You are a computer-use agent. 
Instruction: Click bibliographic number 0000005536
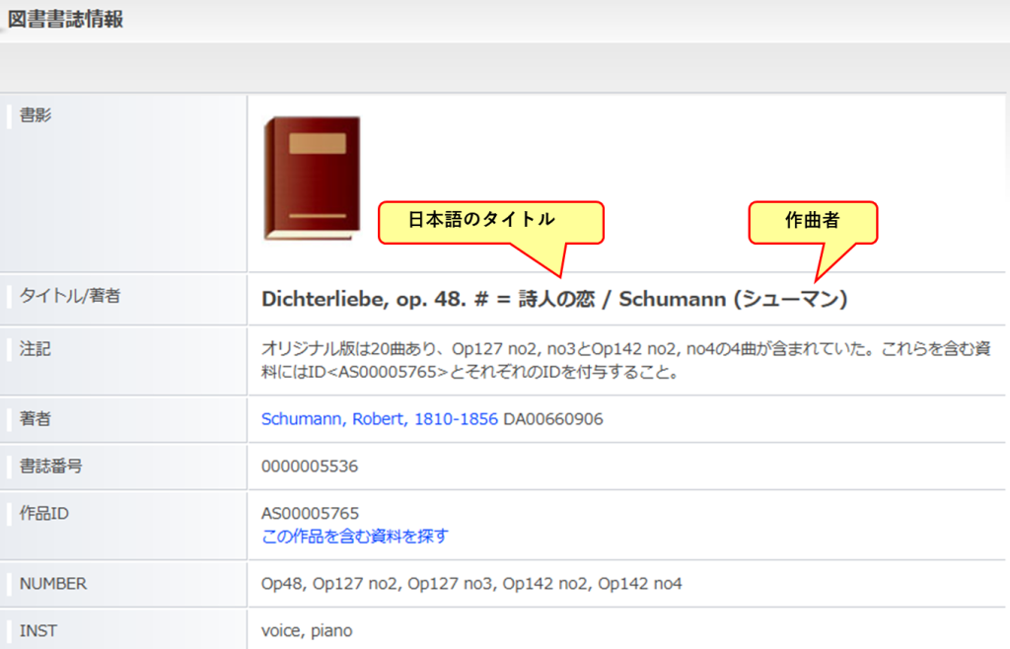(x=309, y=467)
